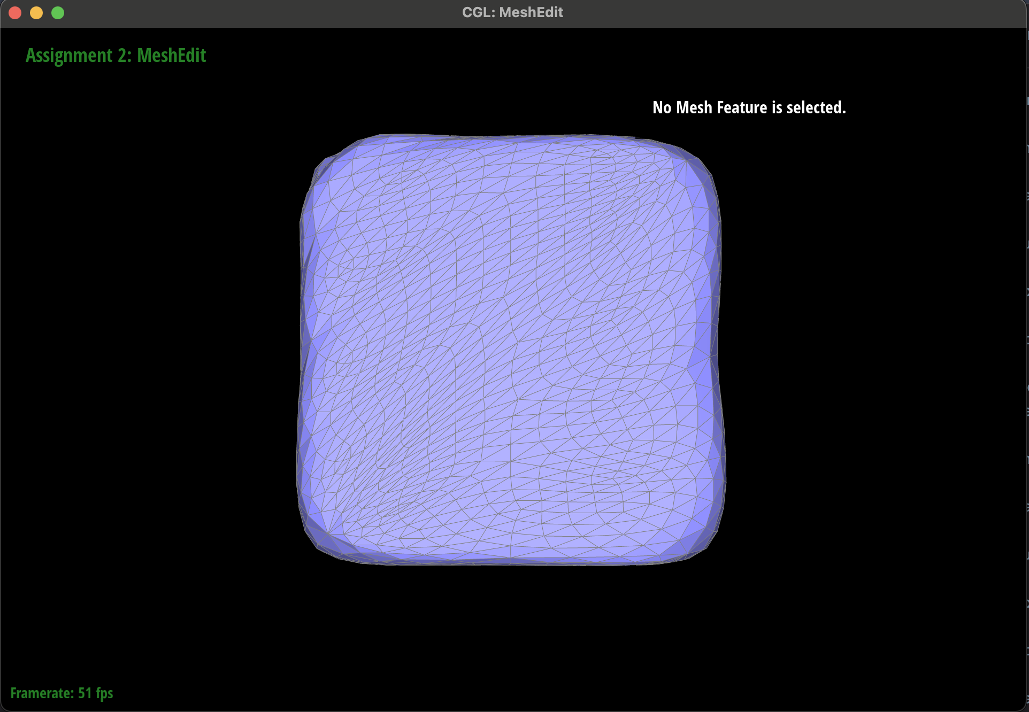
Task: Click the 'CGL: MeshEdit' window title
Action: (512, 12)
